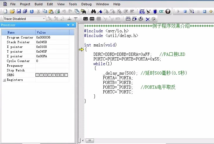The image size is (214, 144).
Task: Open the Trace Disabled dropdown
Action: pos(44,19)
